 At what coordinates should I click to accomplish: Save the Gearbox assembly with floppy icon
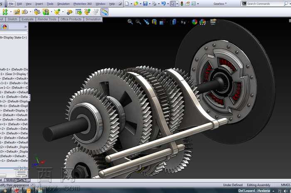click(145, 3)
